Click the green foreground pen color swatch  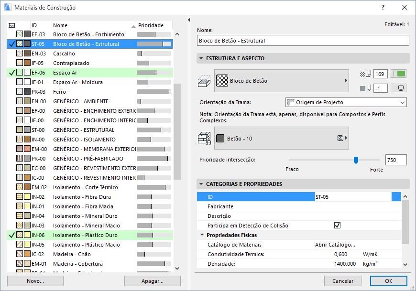point(398,74)
